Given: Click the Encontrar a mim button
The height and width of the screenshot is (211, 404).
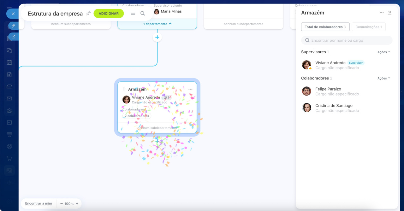Looking at the screenshot, I should point(39,203).
